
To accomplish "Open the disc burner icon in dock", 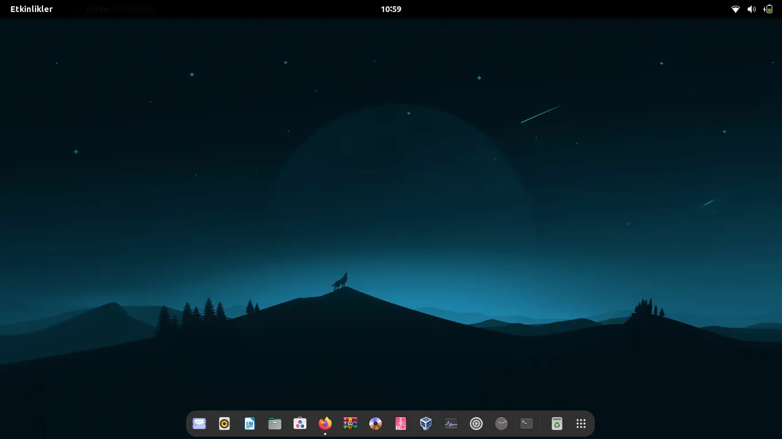I will tap(376, 424).
